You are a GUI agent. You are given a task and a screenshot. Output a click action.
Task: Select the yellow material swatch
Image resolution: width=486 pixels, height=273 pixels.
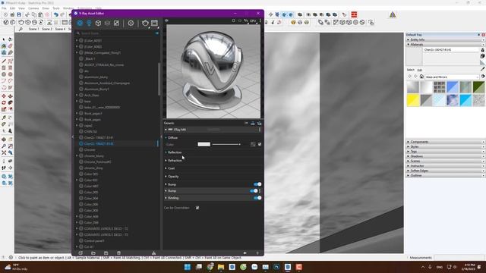[413, 100]
